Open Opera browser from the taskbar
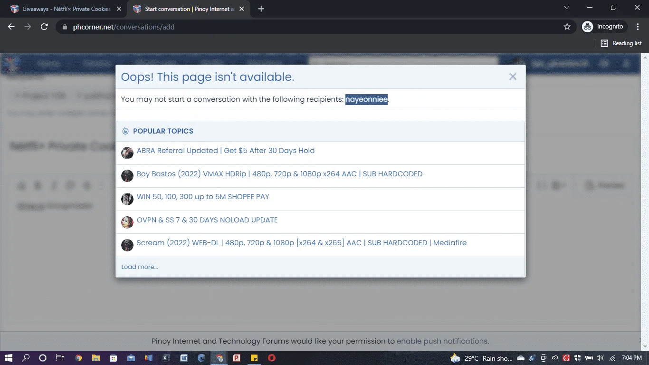The height and width of the screenshot is (365, 649). click(272, 358)
